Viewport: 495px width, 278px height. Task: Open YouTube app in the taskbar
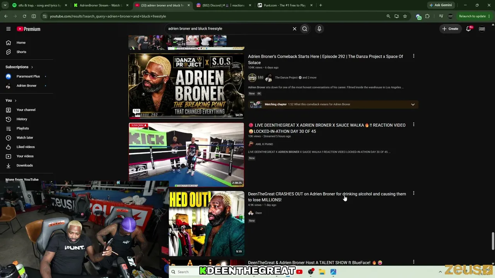click(299, 272)
